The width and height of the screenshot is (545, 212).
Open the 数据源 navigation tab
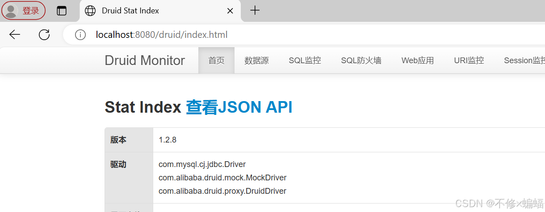point(256,61)
